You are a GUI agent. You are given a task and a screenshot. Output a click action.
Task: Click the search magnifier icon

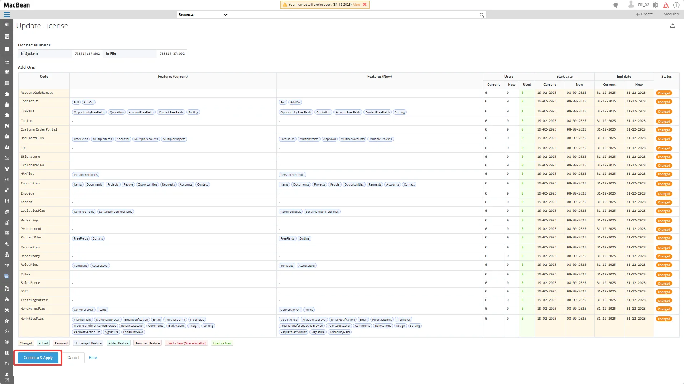tap(482, 15)
